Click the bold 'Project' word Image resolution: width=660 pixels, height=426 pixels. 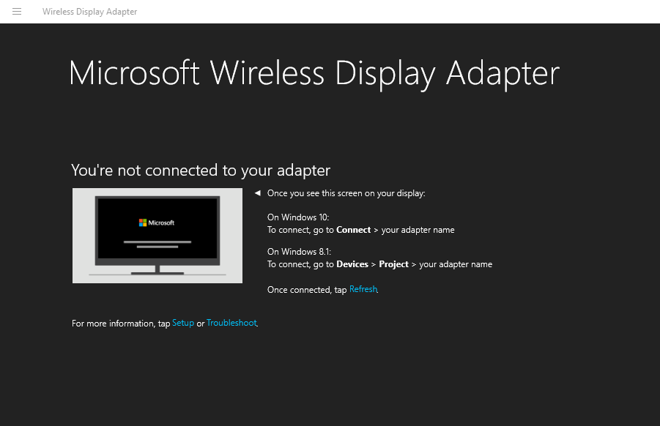(393, 264)
